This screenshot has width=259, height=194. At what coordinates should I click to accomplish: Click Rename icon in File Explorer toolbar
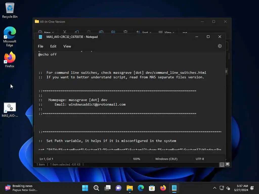pyautogui.click(x=101, y=32)
